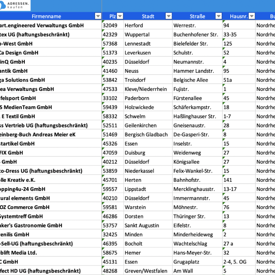Select the Lennestadt cell

coord(148,44)
